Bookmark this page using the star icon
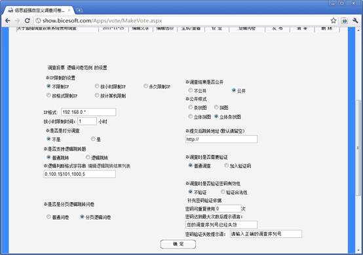 point(333,20)
